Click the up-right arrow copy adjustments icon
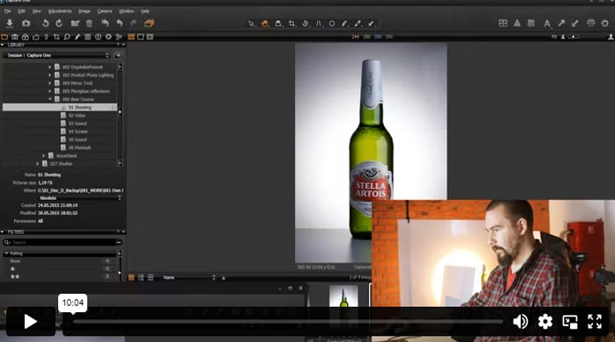The image size is (615, 342). point(561,24)
